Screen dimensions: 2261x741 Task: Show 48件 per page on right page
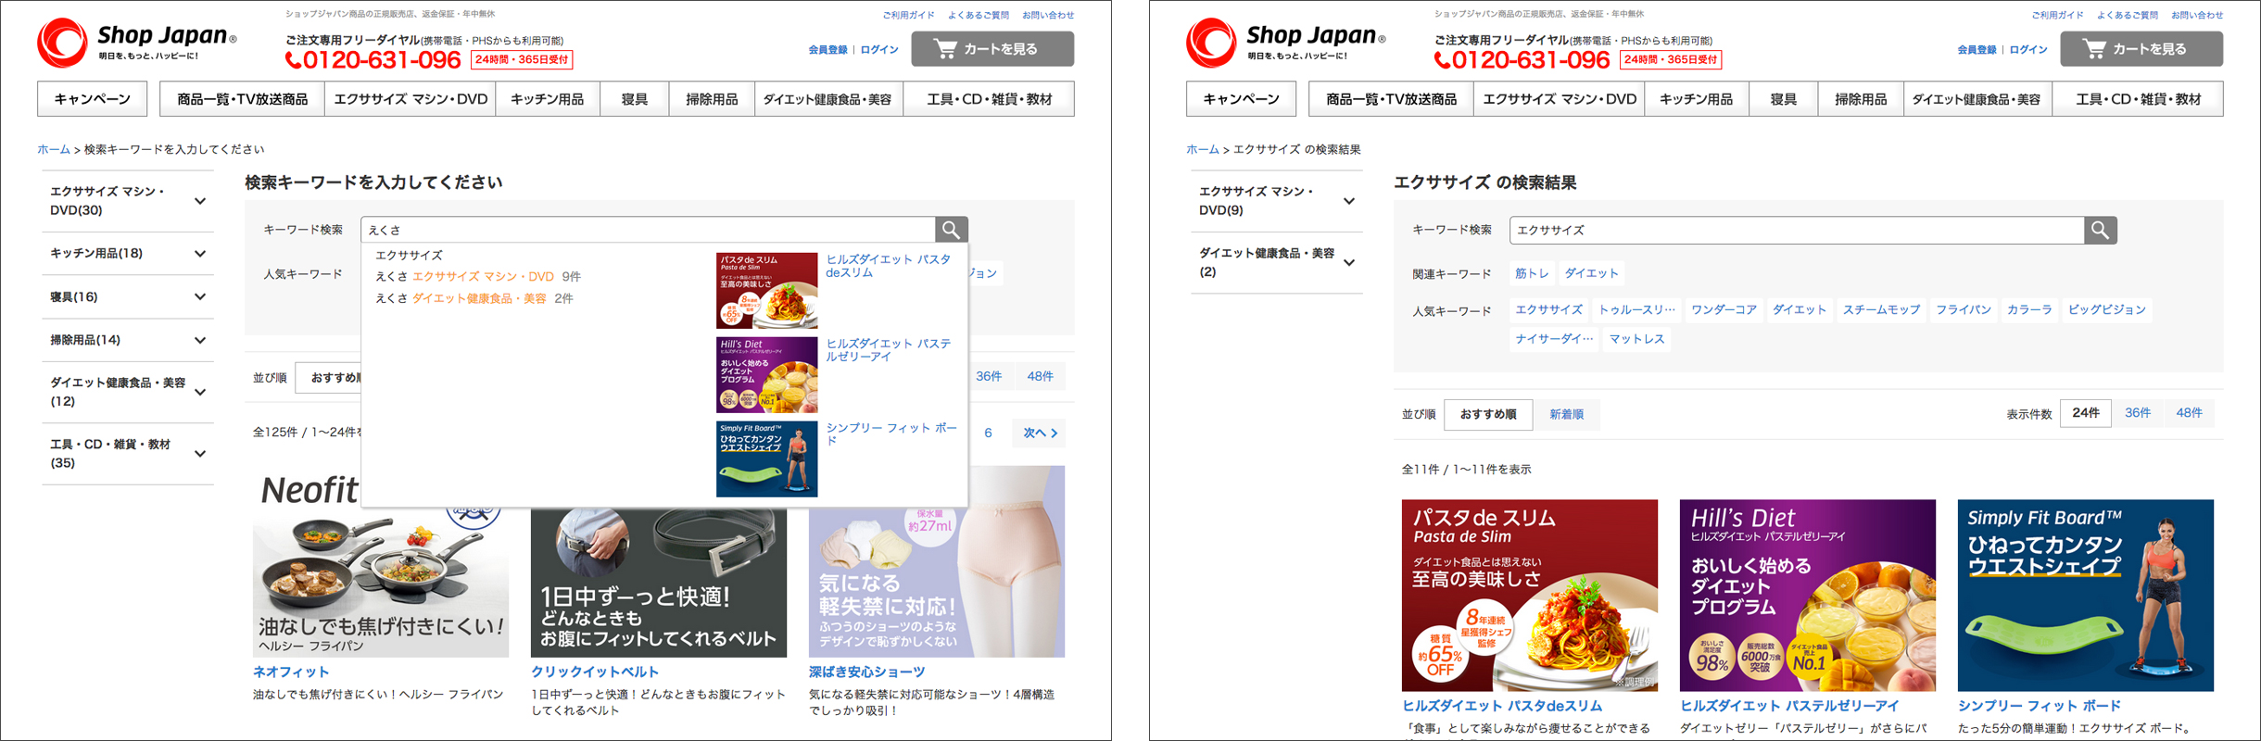(x=2190, y=413)
